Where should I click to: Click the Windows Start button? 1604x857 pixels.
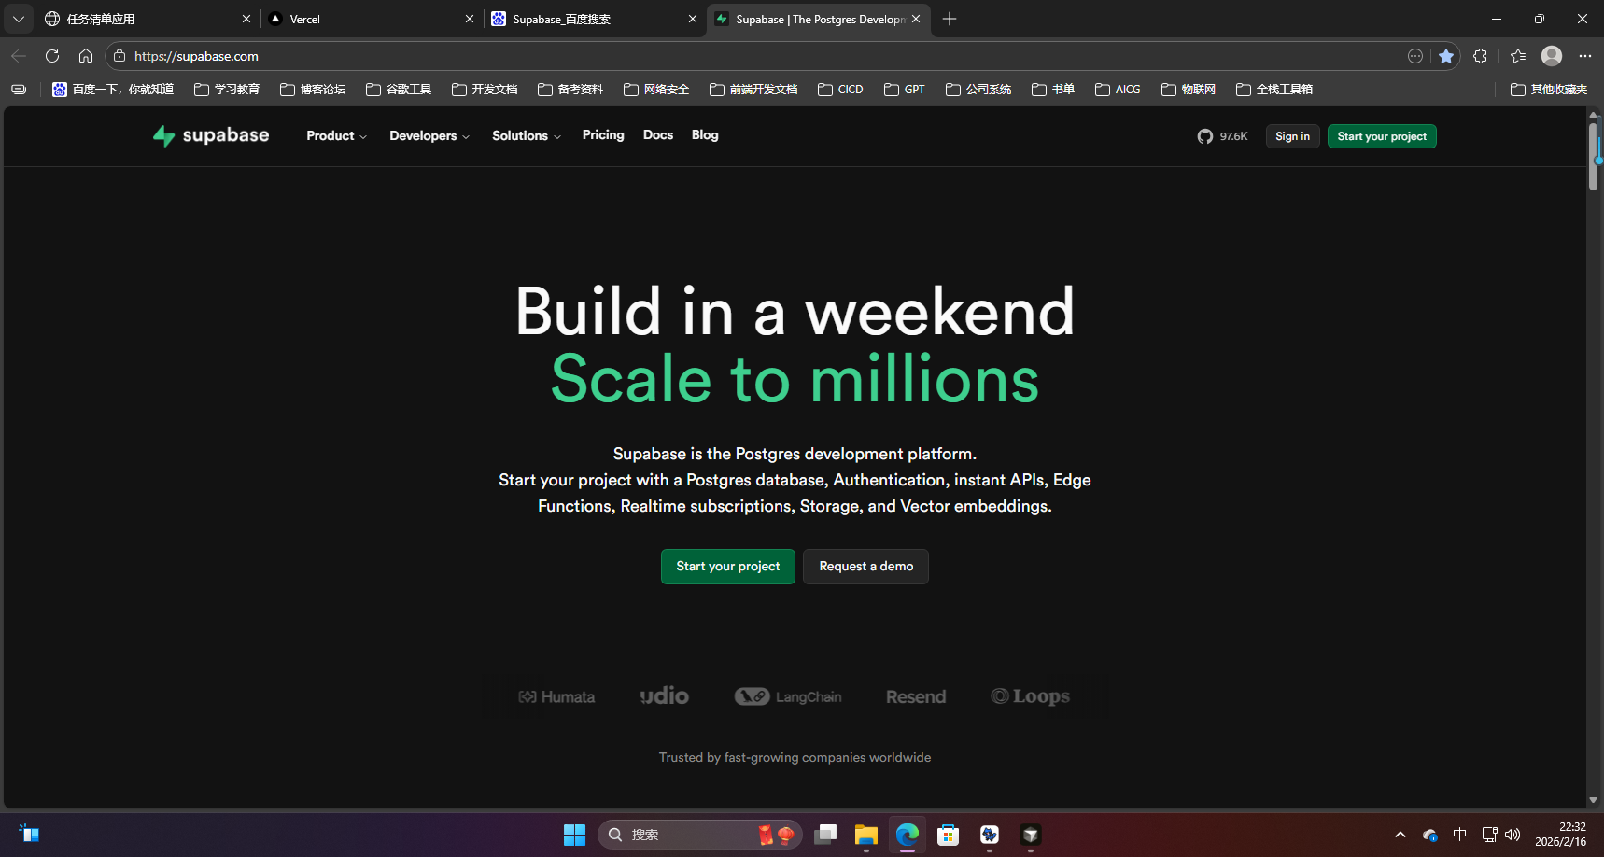pos(574,835)
